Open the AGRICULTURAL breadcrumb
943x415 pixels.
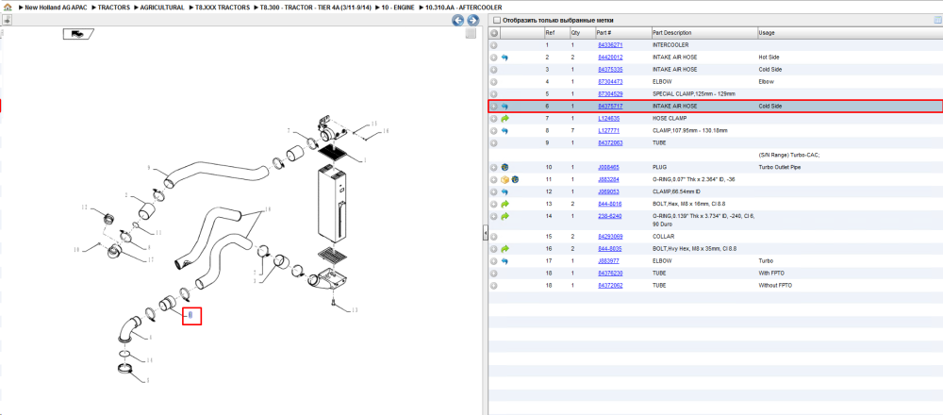[162, 8]
